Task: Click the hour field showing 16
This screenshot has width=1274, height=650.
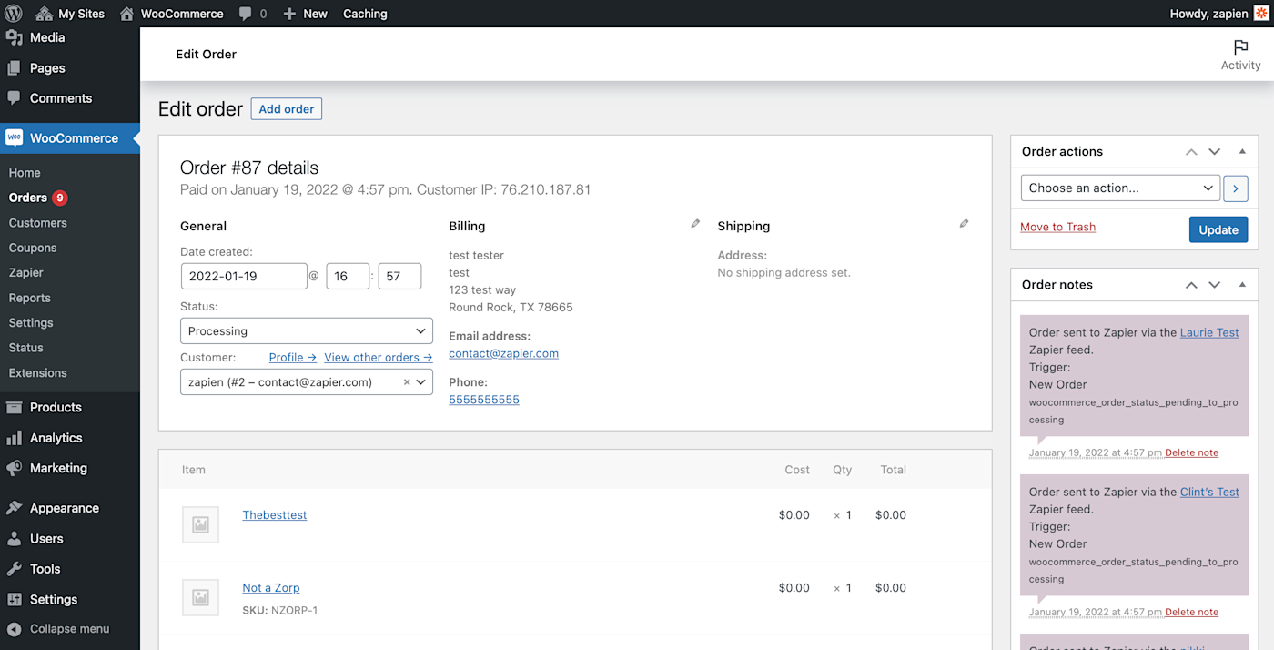Action: point(348,277)
